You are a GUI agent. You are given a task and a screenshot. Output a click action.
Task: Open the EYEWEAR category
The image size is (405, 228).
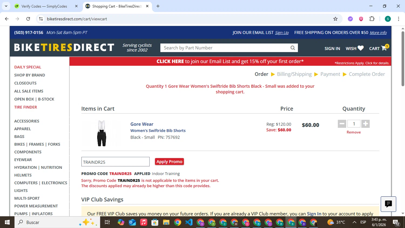click(x=23, y=160)
